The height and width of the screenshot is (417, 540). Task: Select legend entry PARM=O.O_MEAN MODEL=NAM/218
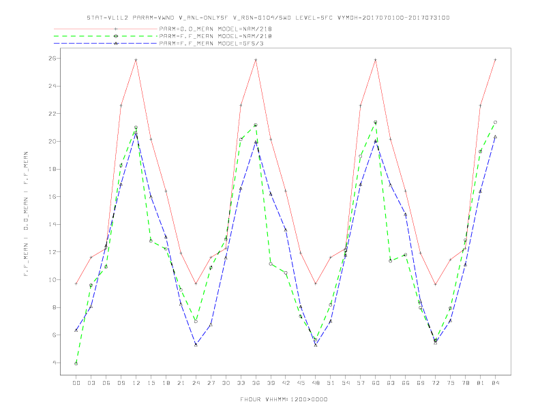pyautogui.click(x=215, y=29)
